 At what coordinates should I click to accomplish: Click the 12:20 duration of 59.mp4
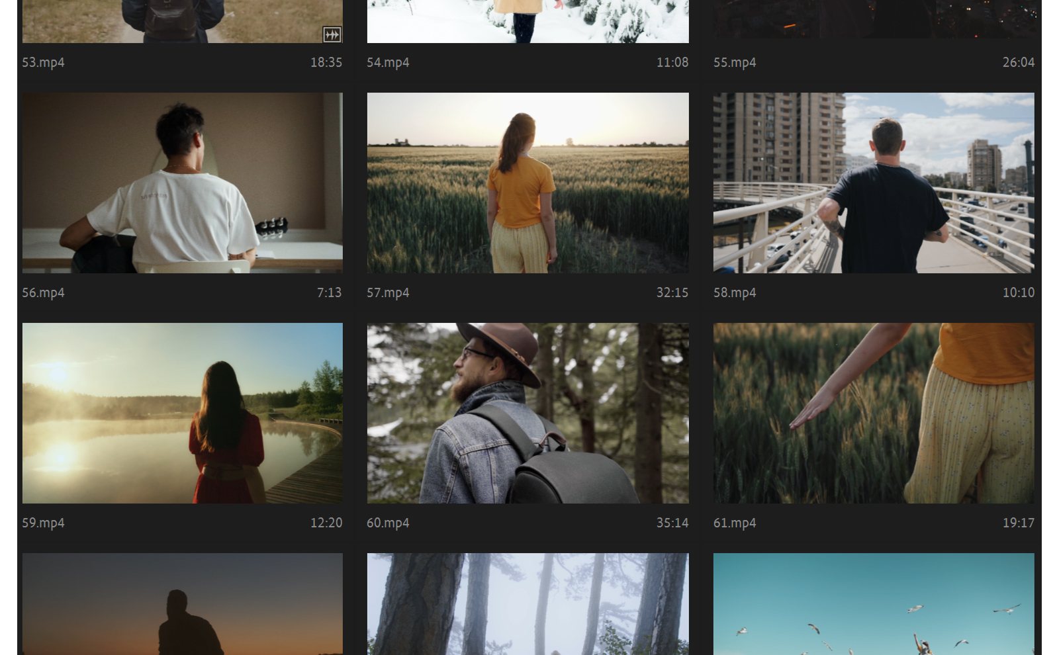tap(326, 523)
